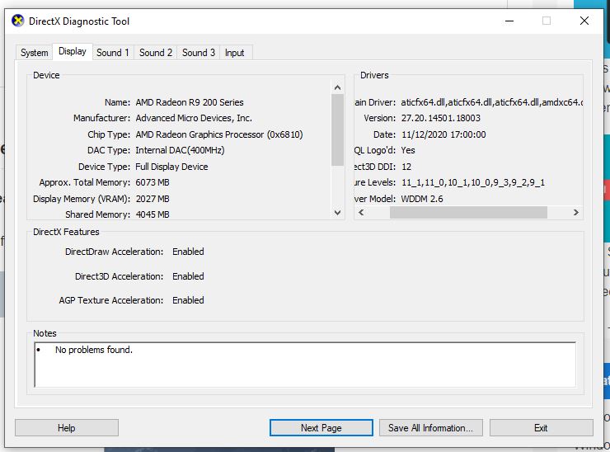Screen dimensions: 610x452
Task: Click Direct3D DDI value '12'
Action: [x=406, y=167]
